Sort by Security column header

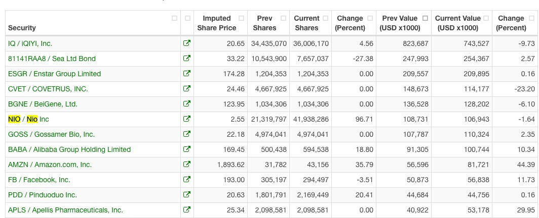click(x=22, y=28)
